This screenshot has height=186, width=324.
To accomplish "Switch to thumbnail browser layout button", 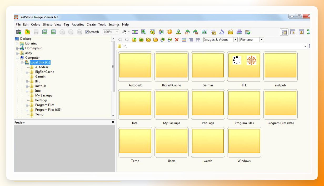I will (284, 32).
